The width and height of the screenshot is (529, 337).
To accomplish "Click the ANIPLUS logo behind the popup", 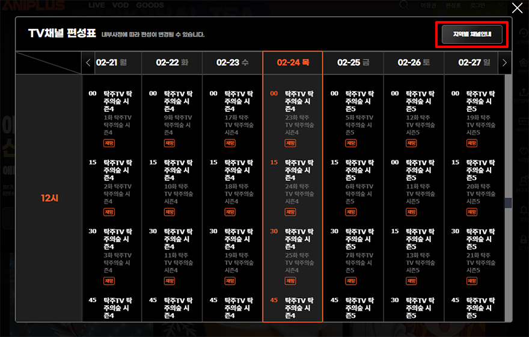I will pos(34,5).
